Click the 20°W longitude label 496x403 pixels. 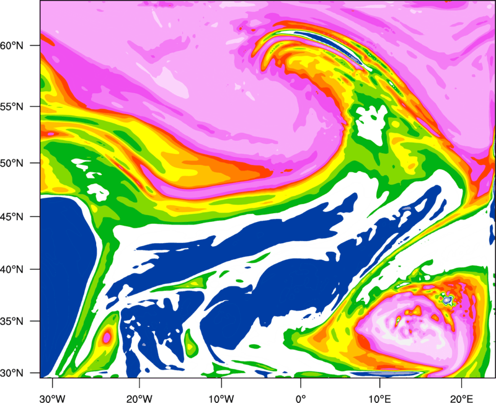point(139,399)
